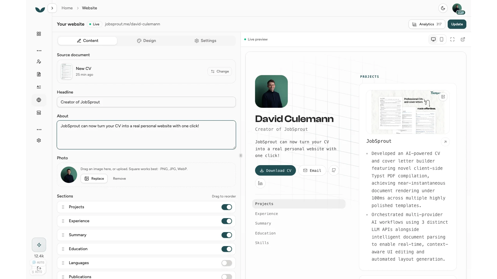The width and height of the screenshot is (497, 279).
Task: Open the CV document icon in sidebar
Action: (39, 74)
